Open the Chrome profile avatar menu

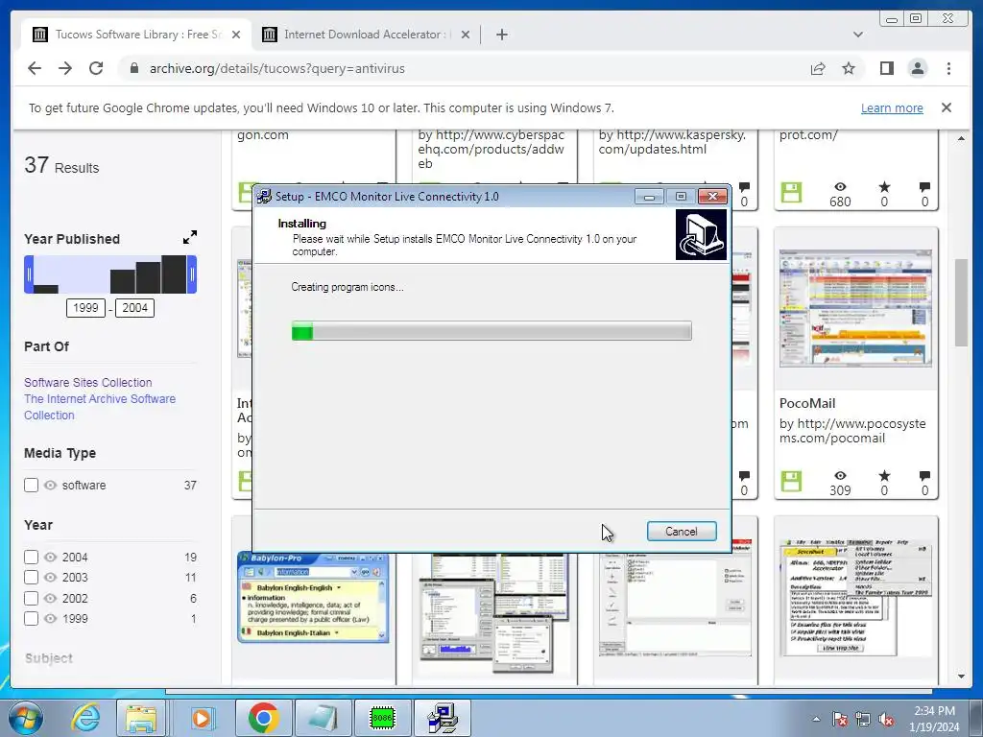pyautogui.click(x=917, y=68)
